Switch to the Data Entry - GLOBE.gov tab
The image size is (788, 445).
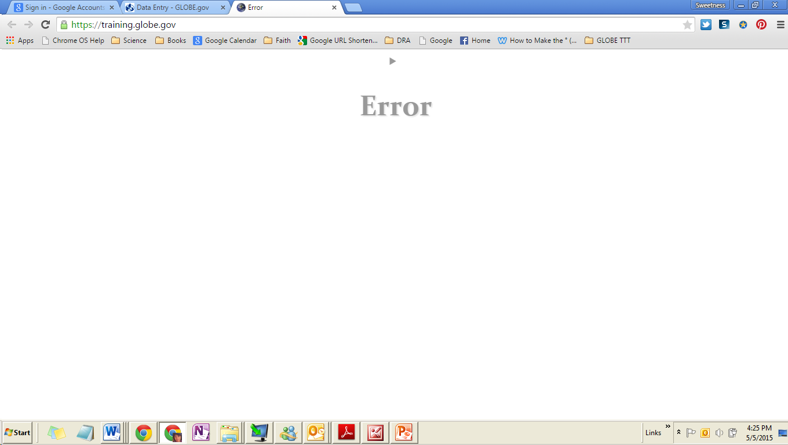tap(172, 8)
